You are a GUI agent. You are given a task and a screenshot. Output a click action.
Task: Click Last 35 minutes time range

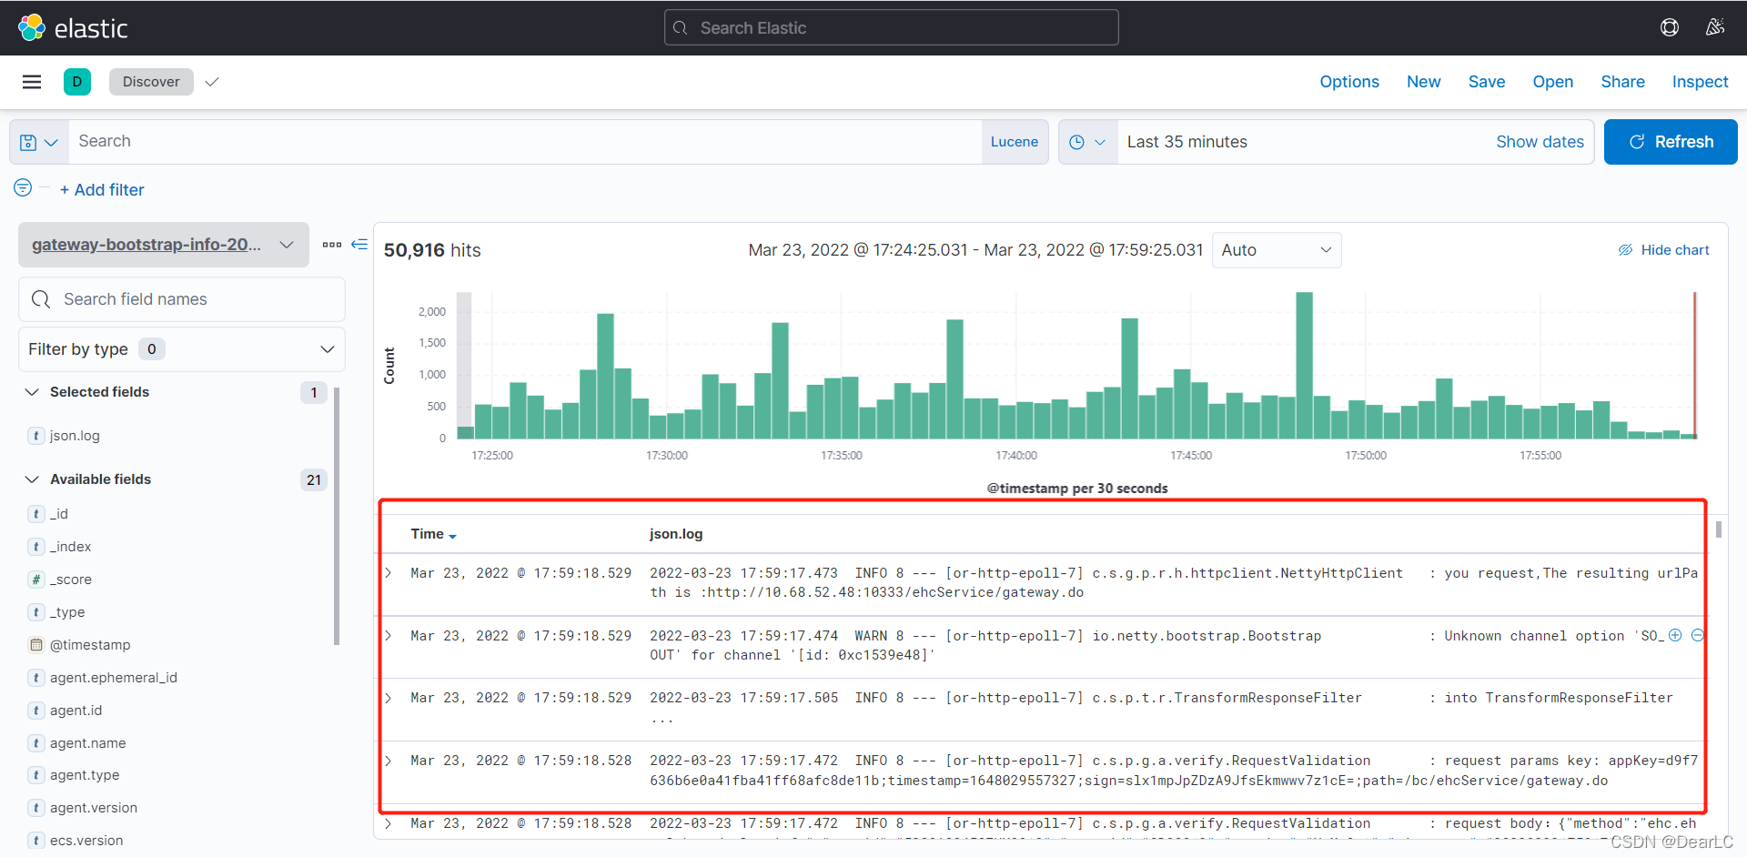pyautogui.click(x=1187, y=142)
